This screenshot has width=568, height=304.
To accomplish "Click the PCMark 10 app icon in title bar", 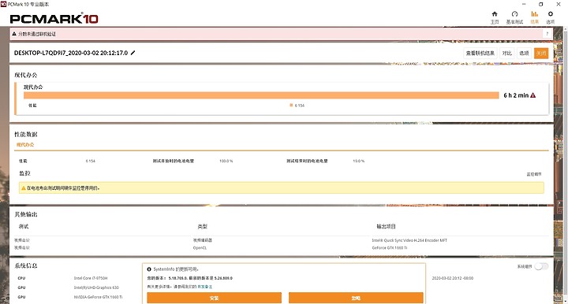I will [4, 4].
